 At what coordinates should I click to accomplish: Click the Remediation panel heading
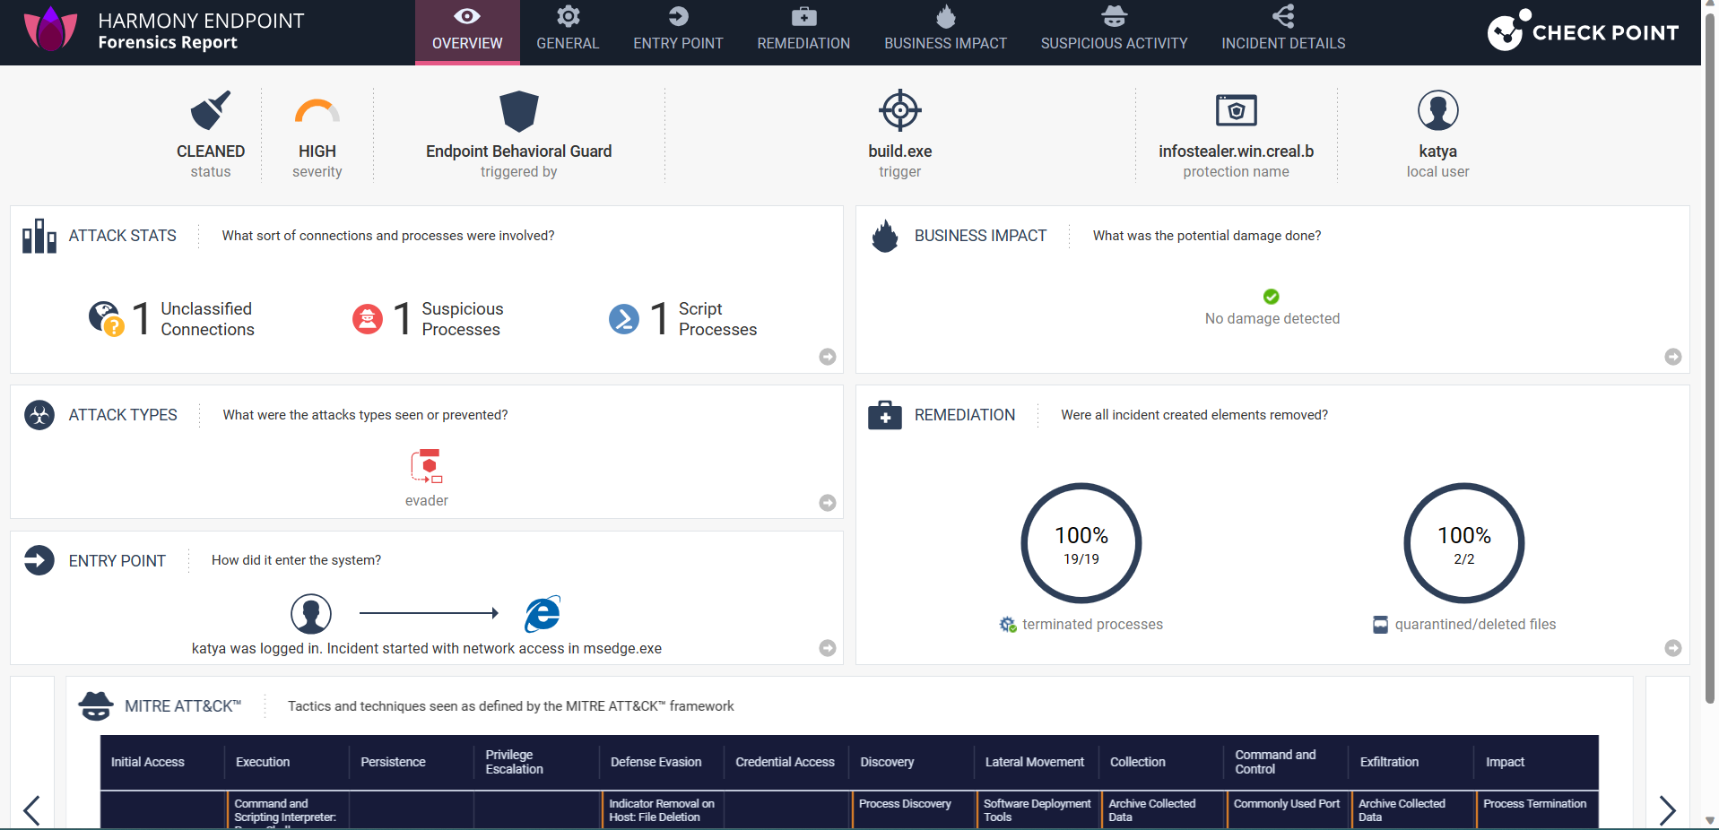(965, 415)
